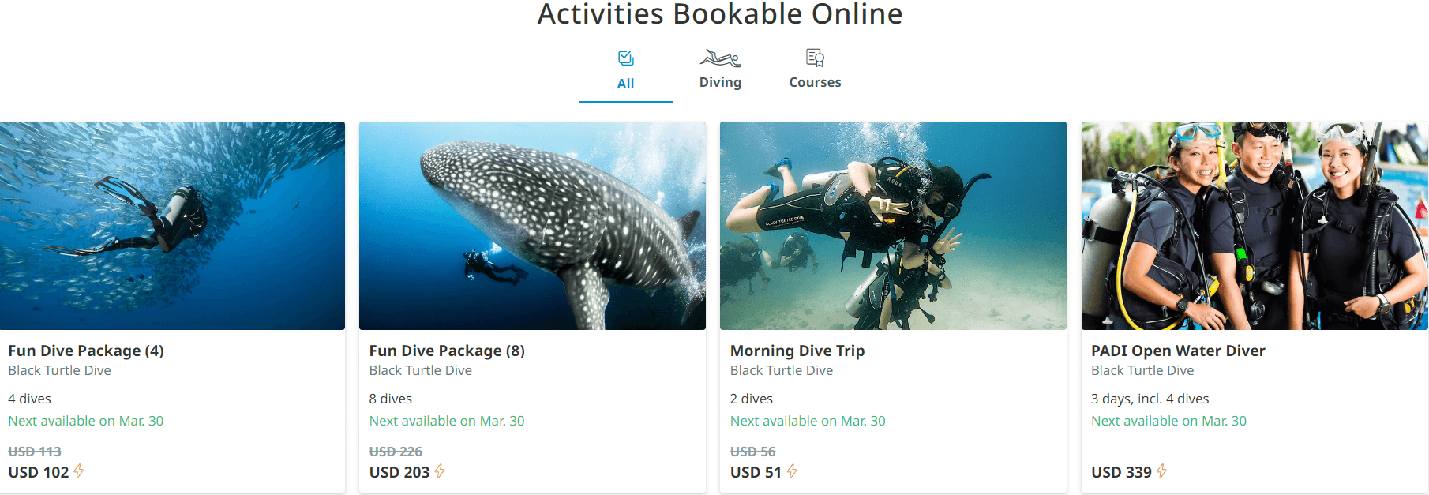Click the All tab checkmark icon

point(626,58)
